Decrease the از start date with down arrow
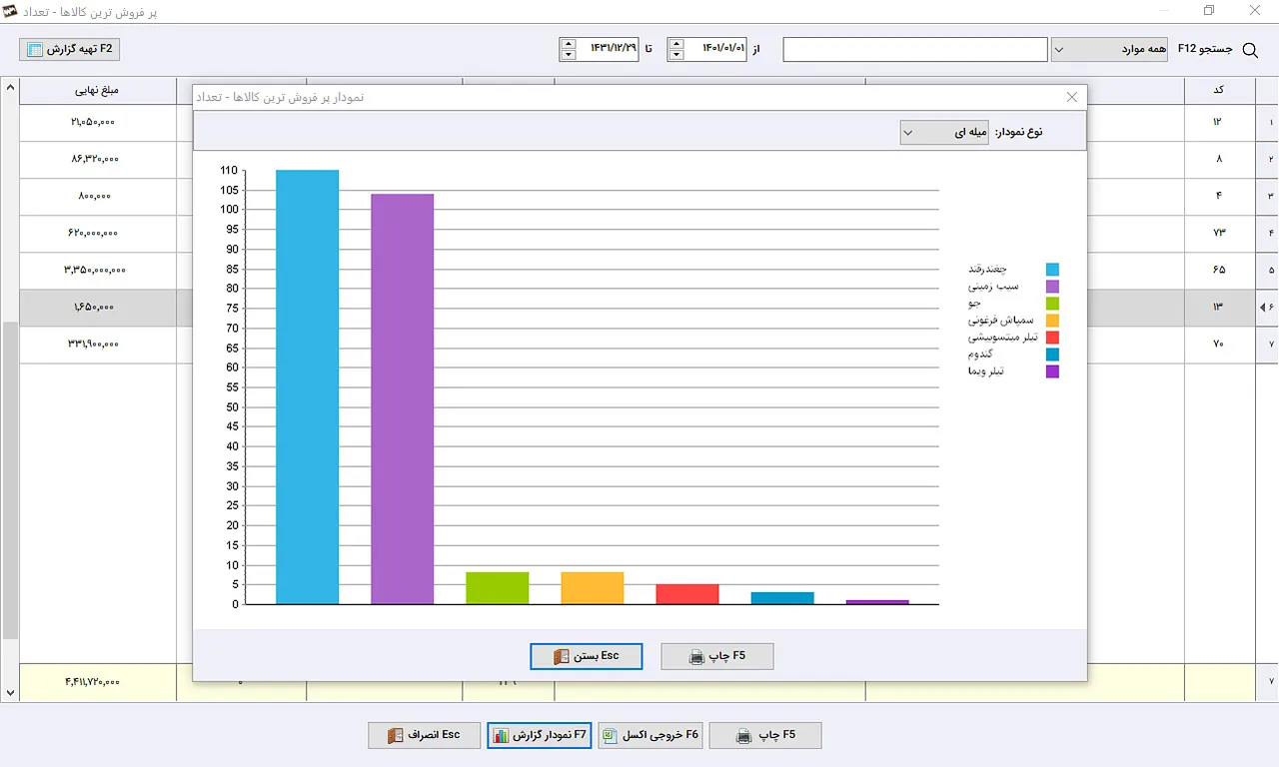 point(676,55)
